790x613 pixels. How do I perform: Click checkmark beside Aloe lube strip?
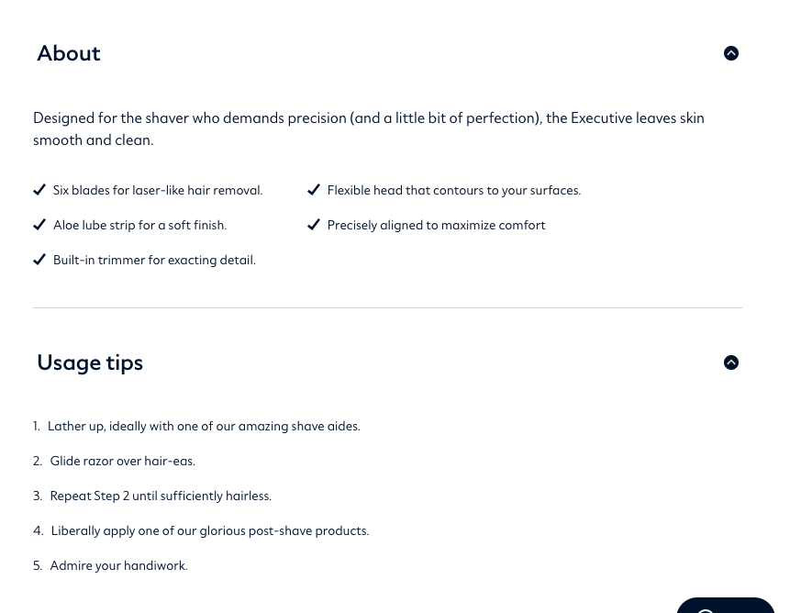point(39,225)
